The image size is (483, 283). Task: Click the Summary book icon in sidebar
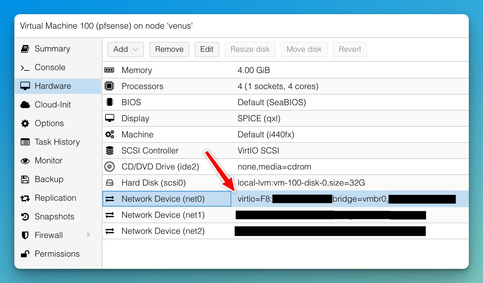click(25, 49)
